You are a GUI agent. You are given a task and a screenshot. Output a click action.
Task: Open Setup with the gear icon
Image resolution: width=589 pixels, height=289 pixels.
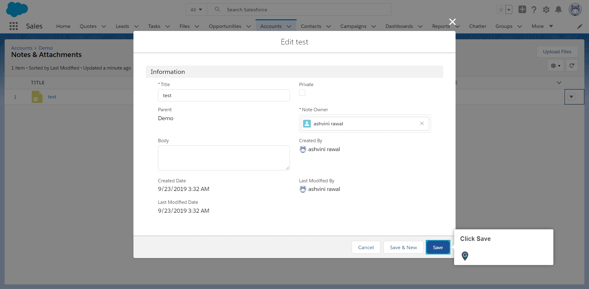(546, 10)
